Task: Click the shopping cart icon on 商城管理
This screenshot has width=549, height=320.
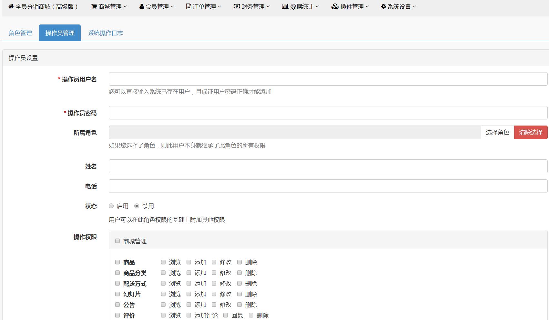Action: [94, 6]
